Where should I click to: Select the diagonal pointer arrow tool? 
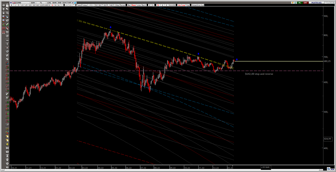[7, 9]
